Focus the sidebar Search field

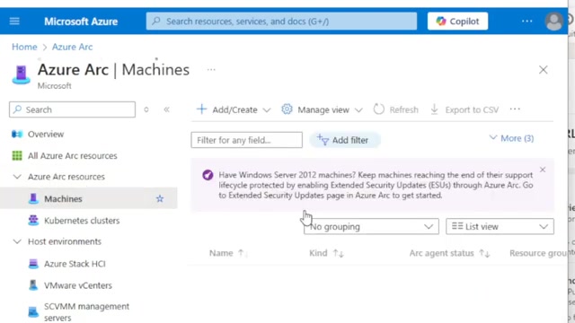(x=72, y=109)
